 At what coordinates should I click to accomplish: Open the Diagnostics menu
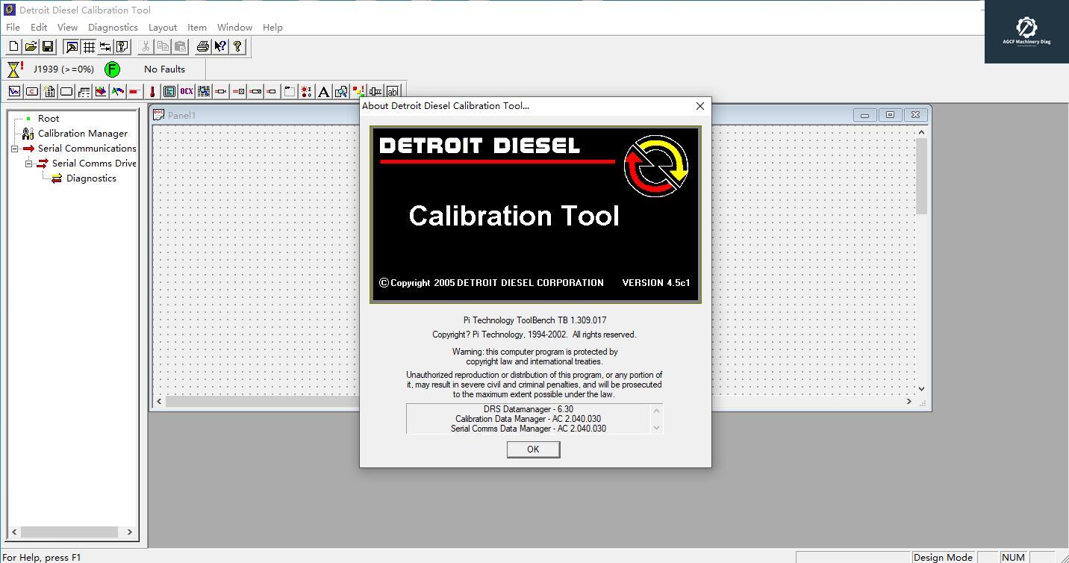[x=113, y=27]
